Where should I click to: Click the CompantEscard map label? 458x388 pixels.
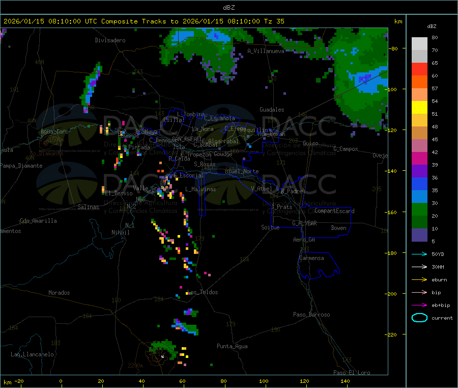pyautogui.click(x=334, y=211)
